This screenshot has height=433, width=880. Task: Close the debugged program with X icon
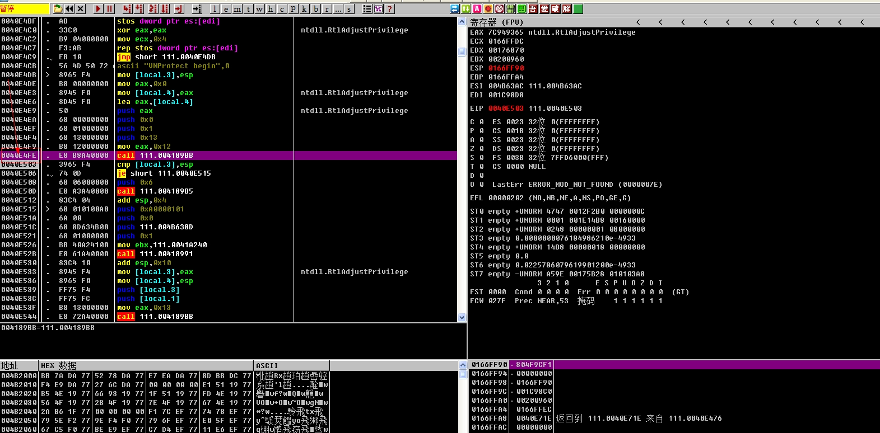80,9
